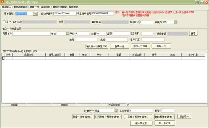Viewport: 209px width, 128px height.
Task: Click the 序号 column header
Action: click(x=8, y=55)
